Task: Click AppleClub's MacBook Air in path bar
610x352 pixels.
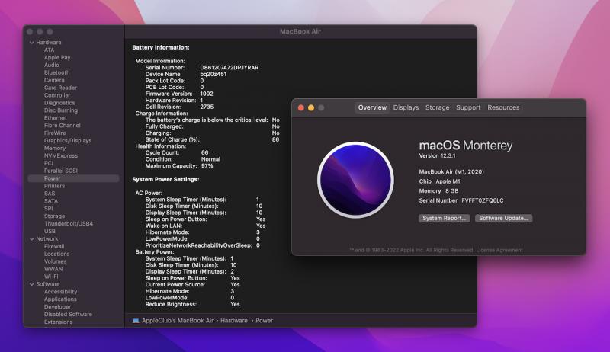Action: click(x=178, y=321)
